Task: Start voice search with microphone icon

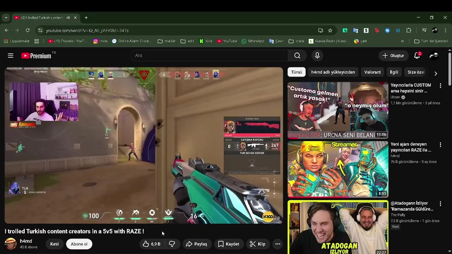Action: pyautogui.click(x=317, y=55)
